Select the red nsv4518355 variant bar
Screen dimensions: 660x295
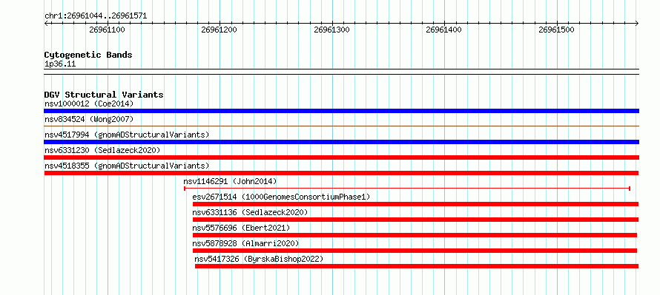341,173
